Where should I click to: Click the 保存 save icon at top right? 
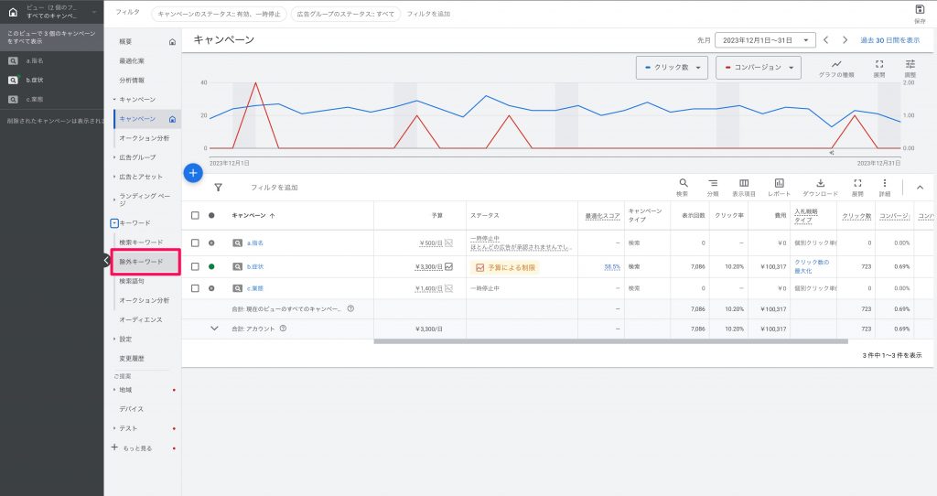click(x=920, y=9)
